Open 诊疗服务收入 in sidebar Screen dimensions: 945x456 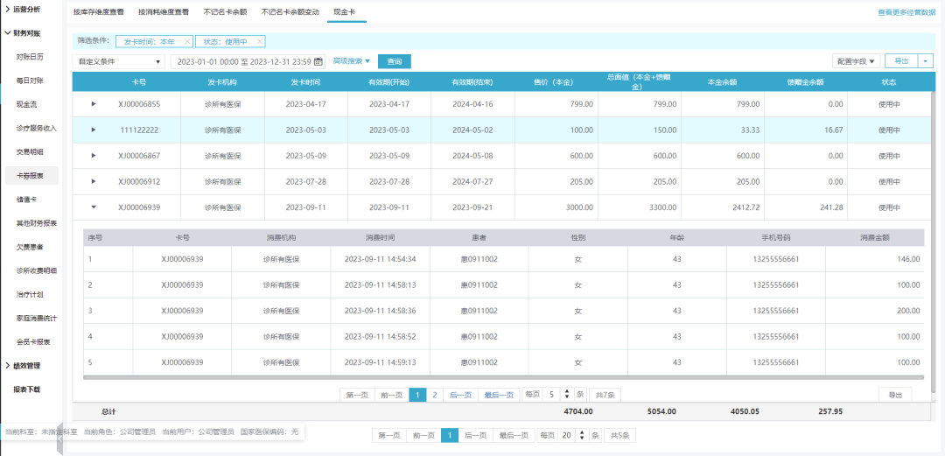point(36,128)
